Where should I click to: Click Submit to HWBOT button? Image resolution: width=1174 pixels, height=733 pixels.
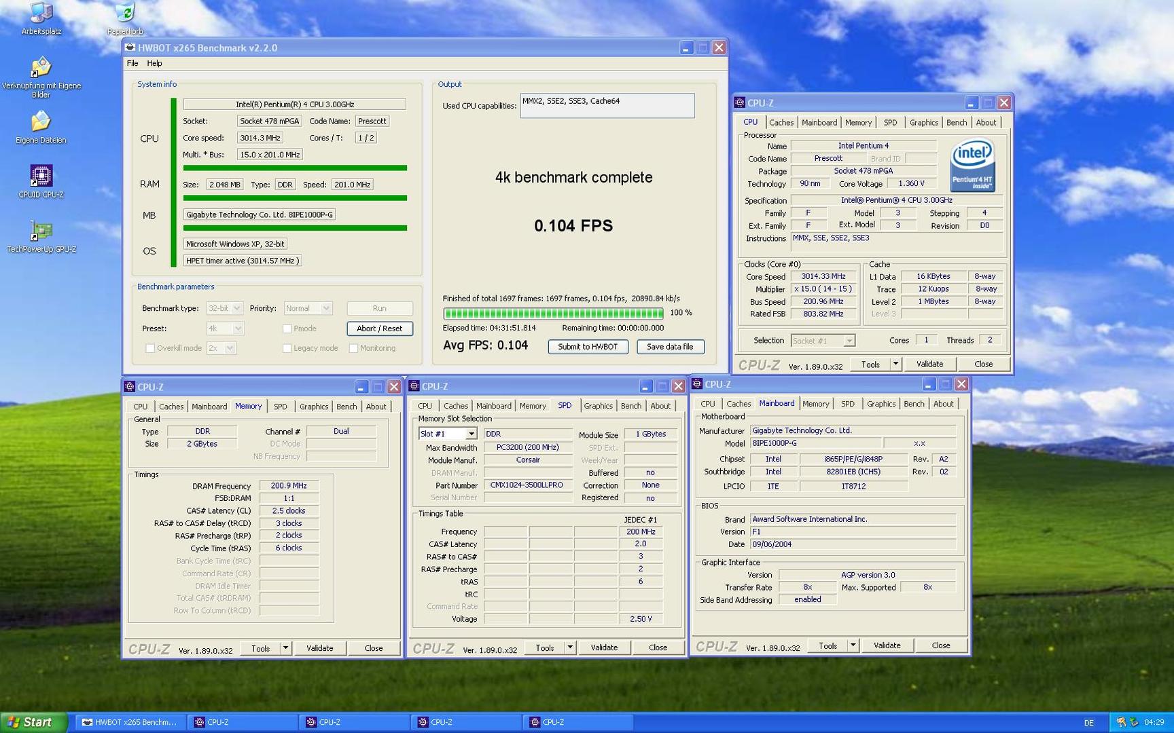[x=588, y=347]
